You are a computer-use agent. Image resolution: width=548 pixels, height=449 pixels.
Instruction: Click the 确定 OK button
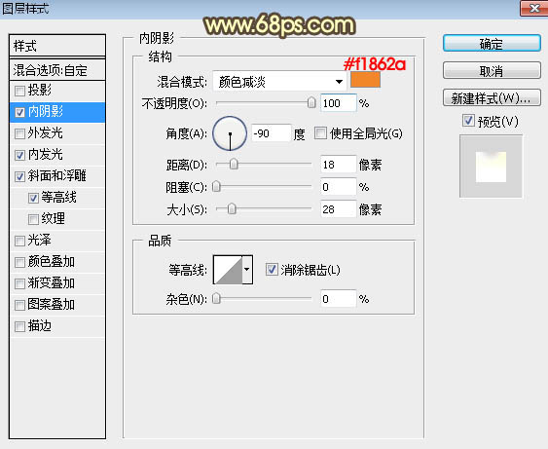point(492,44)
